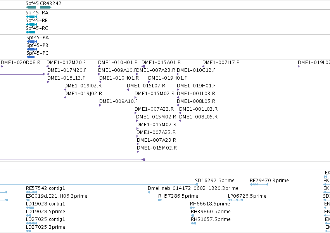Select the DME1-015A01.R feature label
This screenshot has width=330, height=233.
[x=161, y=63]
